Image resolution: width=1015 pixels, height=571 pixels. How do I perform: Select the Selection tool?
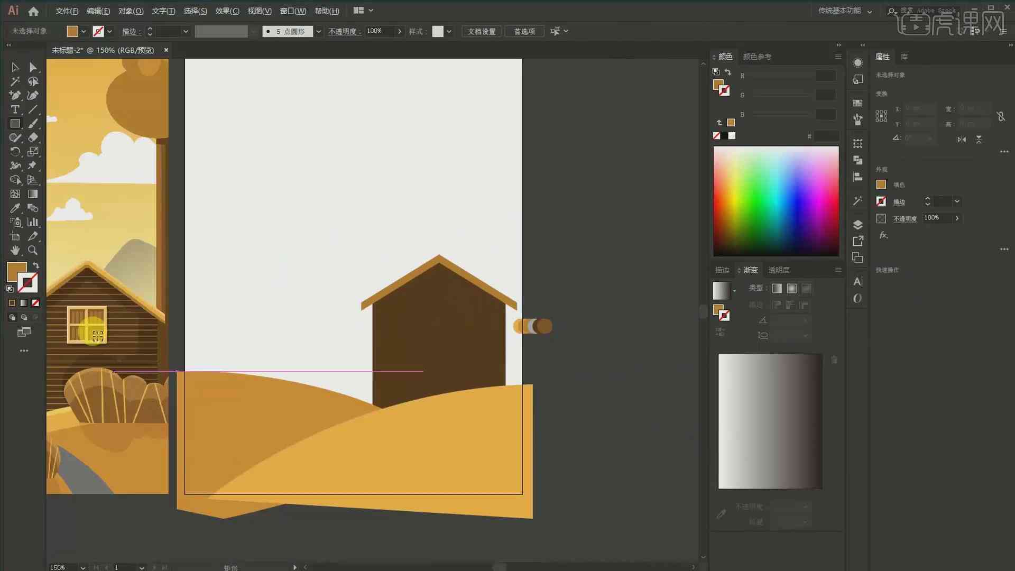[15, 66]
